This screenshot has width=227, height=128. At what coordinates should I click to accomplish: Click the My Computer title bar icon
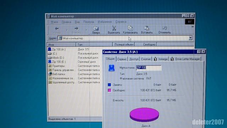(49, 16)
